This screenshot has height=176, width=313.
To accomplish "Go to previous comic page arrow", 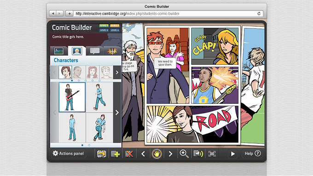I will pos(143,154).
